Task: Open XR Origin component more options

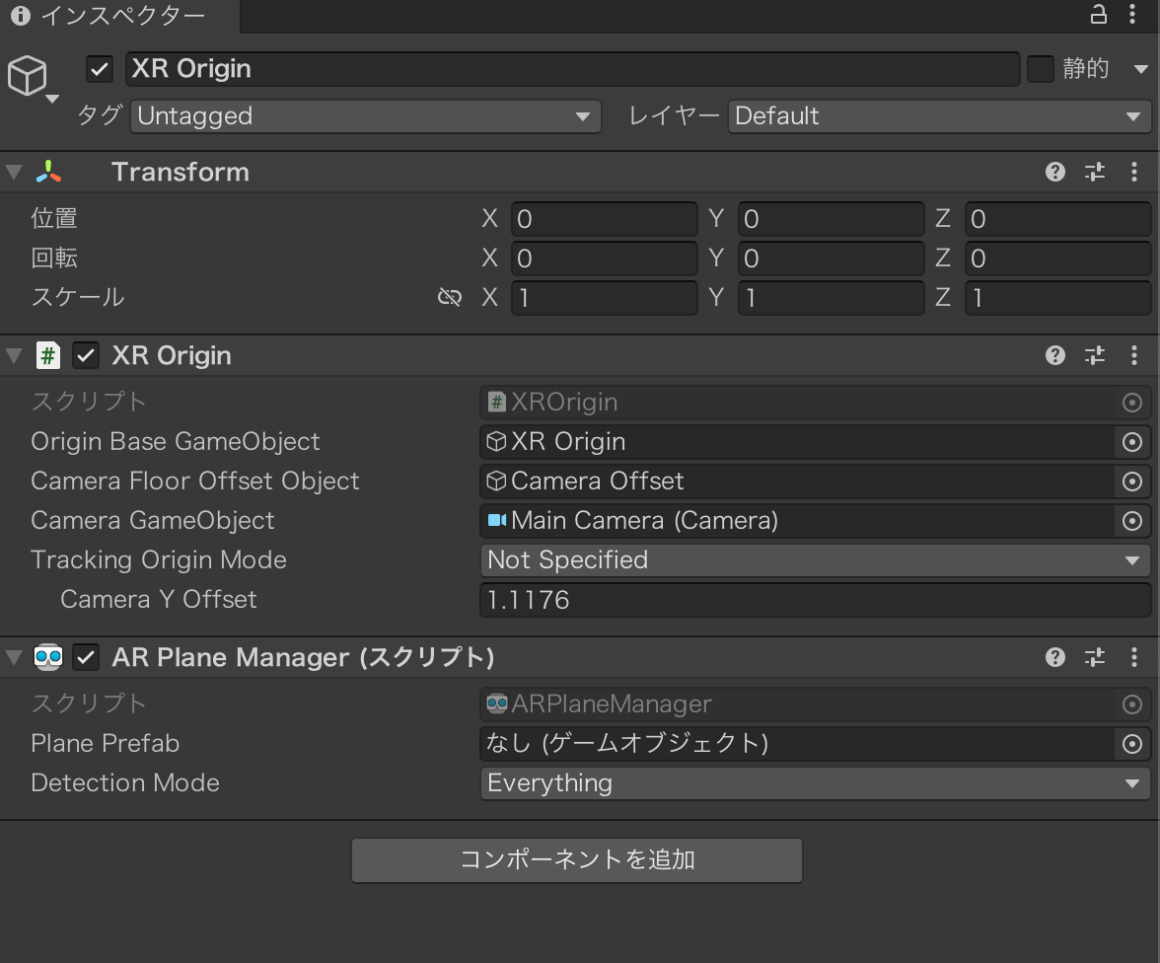Action: pyautogui.click(x=1134, y=355)
